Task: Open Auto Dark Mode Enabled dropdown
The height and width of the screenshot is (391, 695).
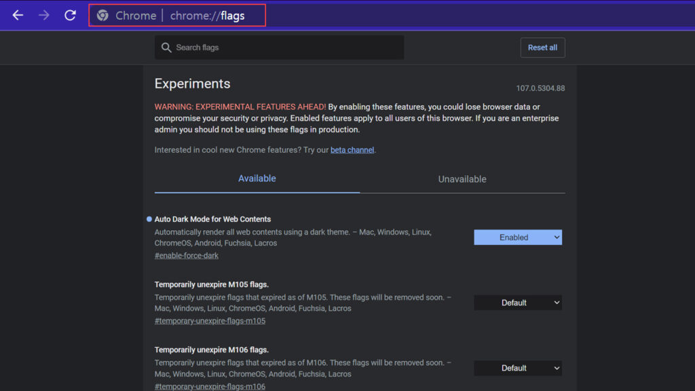Action: coord(518,237)
